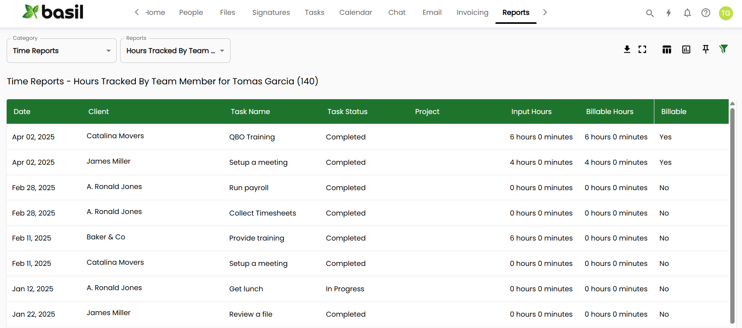Open the lightning bolt quick actions
742x328 pixels.
(x=668, y=13)
